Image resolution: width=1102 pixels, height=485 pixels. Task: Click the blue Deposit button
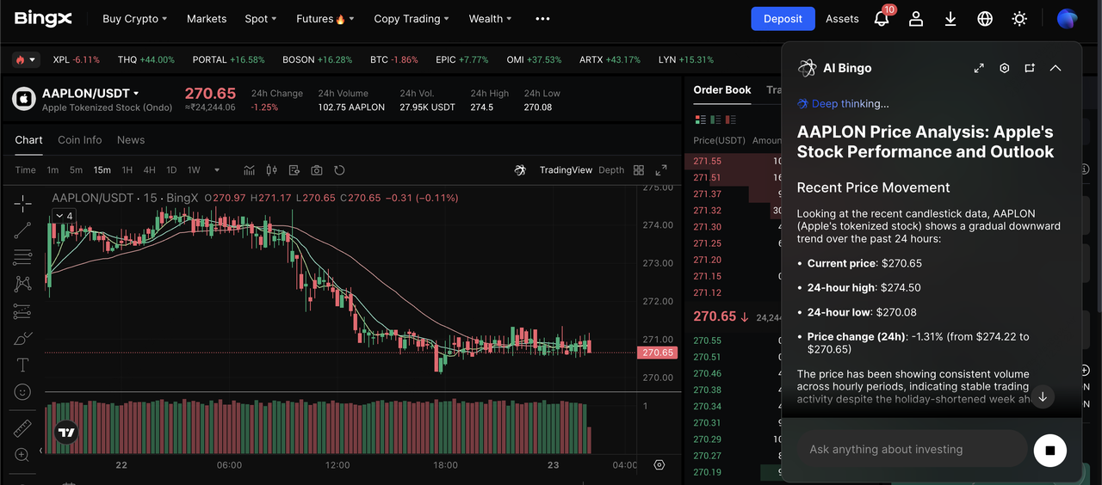point(783,19)
